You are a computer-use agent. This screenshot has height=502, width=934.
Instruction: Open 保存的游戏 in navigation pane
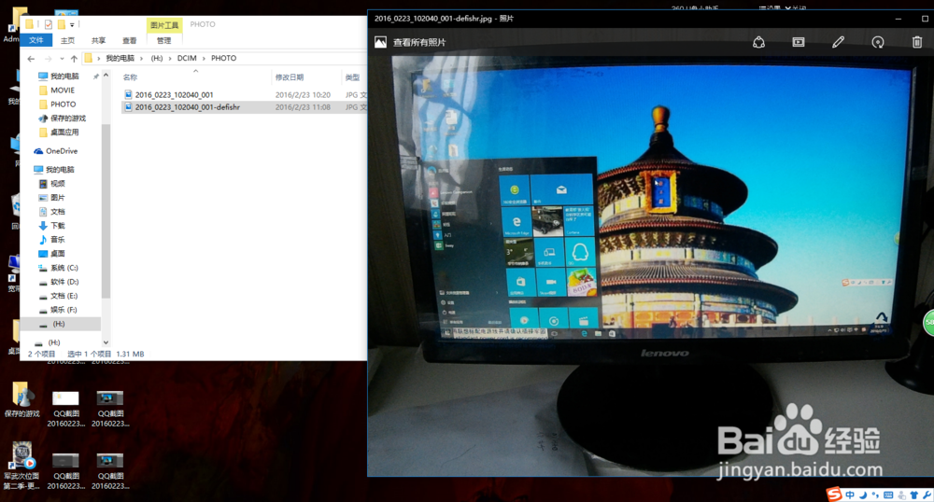coord(68,118)
